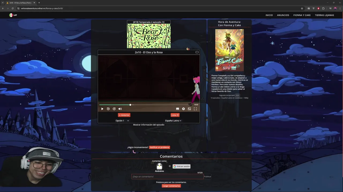The width and height of the screenshot is (343, 192).
Task: Select the Anónimo penguin avatar
Action: click(159, 166)
